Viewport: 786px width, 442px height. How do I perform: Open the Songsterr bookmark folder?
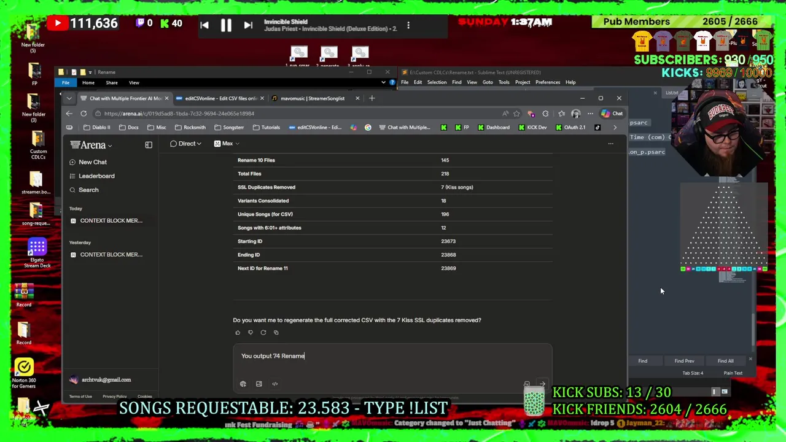pyautogui.click(x=228, y=128)
